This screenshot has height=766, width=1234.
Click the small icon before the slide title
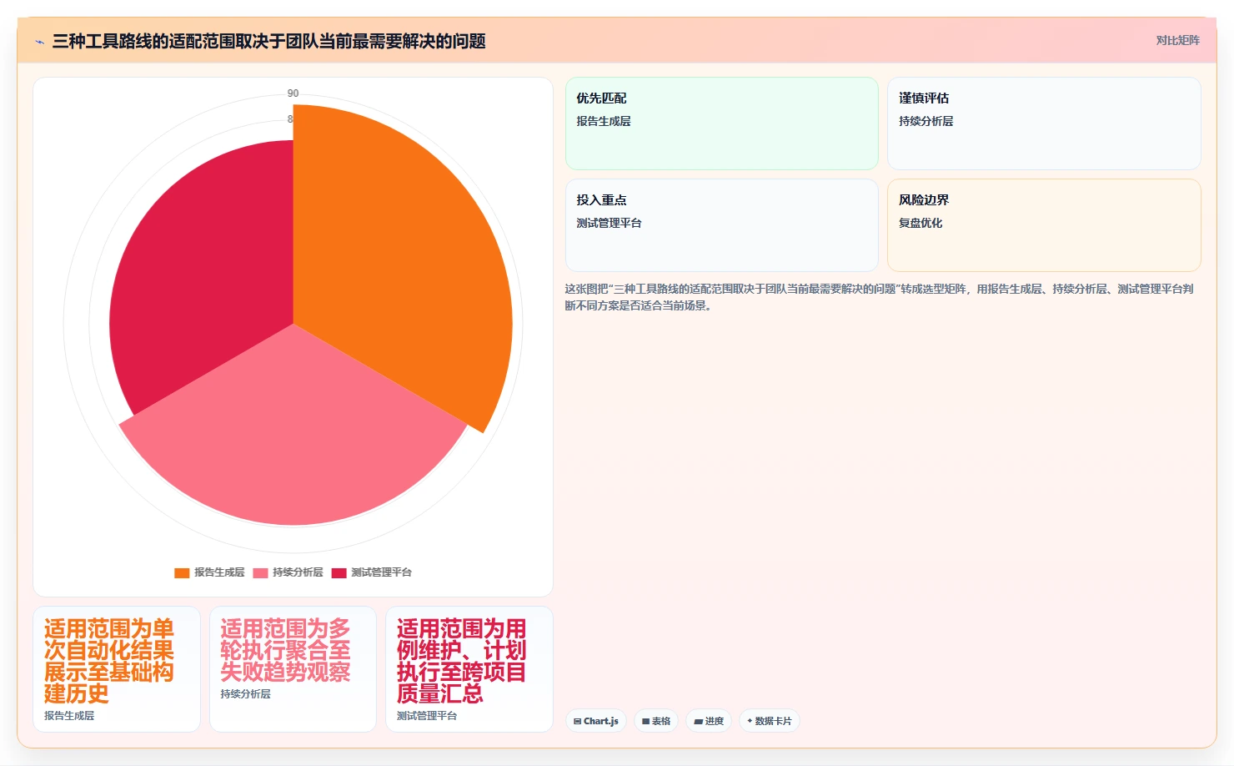[x=39, y=42]
